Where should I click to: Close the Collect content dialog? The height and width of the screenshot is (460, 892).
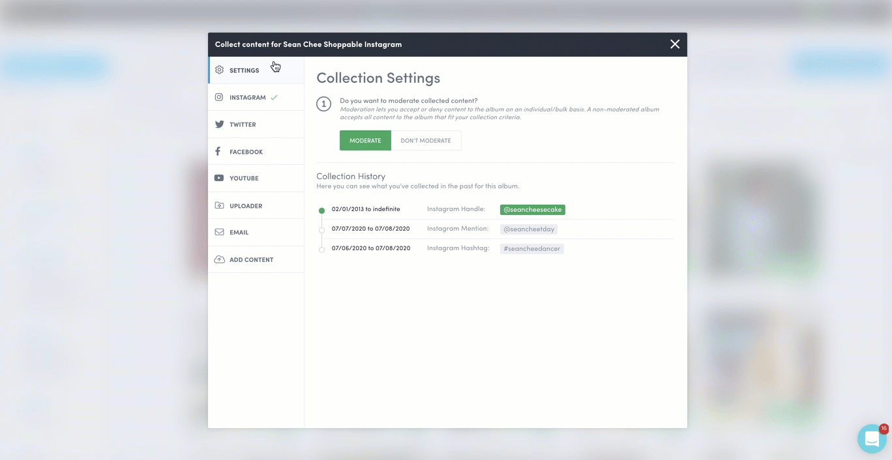(675, 44)
